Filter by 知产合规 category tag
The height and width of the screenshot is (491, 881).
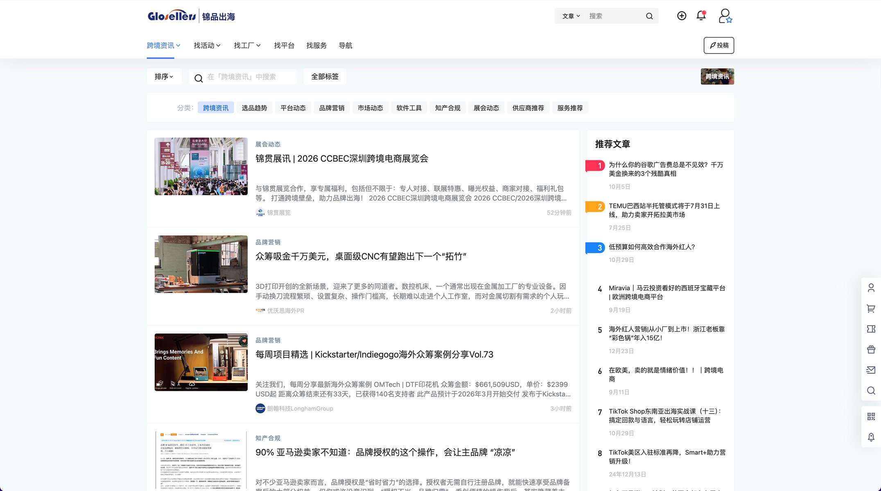[x=448, y=108]
